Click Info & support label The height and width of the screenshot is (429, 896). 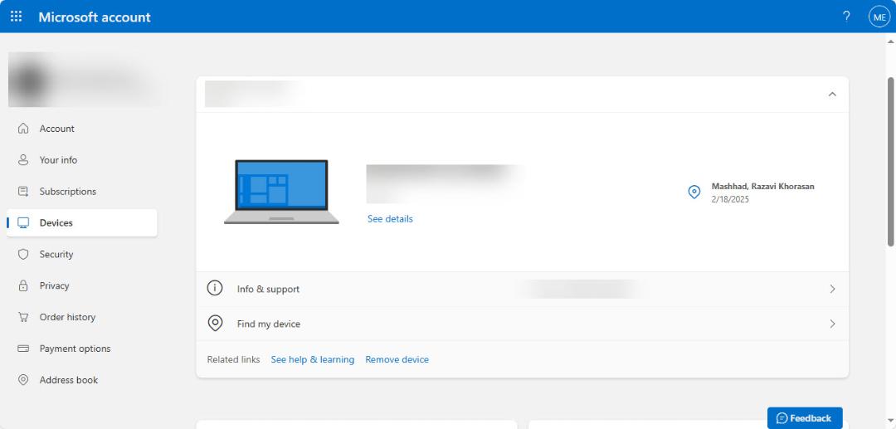click(268, 289)
